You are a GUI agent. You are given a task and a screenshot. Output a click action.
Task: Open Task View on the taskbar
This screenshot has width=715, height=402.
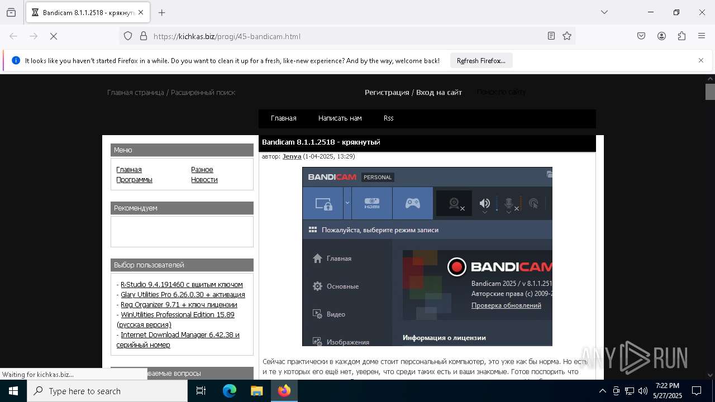click(201, 391)
